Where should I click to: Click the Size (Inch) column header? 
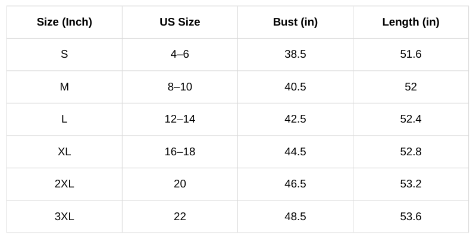point(64,22)
